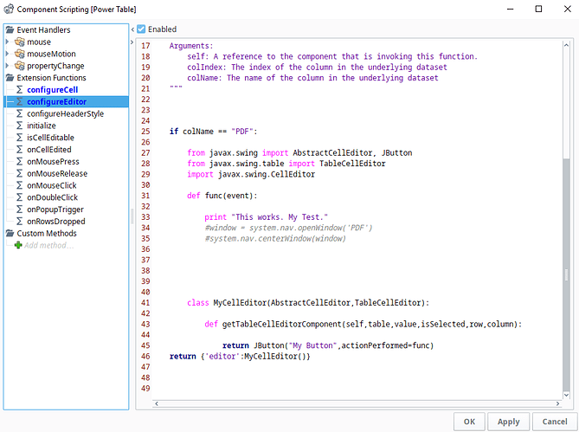Click line number 29 in the gutter
The width and height of the screenshot is (579, 432).
click(145, 174)
